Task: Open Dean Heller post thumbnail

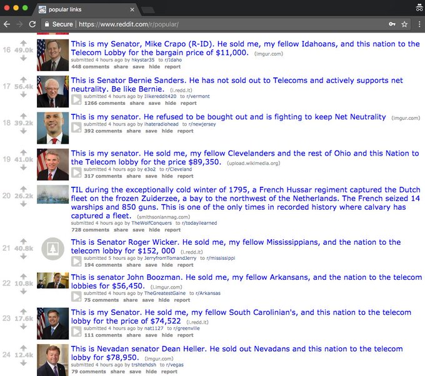Action: pos(53,360)
